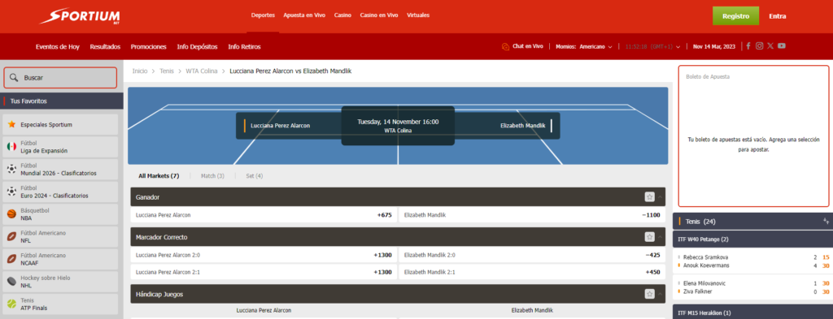Click WTA Colina in the breadcrumb
Viewport: 833px width, 319px height.
pyautogui.click(x=202, y=71)
